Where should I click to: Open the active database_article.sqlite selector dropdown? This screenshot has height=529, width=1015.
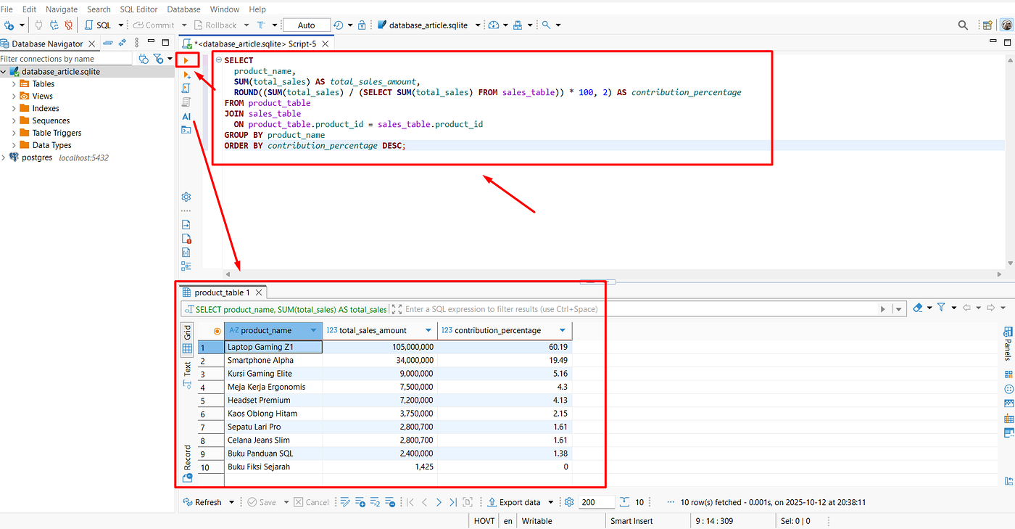[x=478, y=25]
